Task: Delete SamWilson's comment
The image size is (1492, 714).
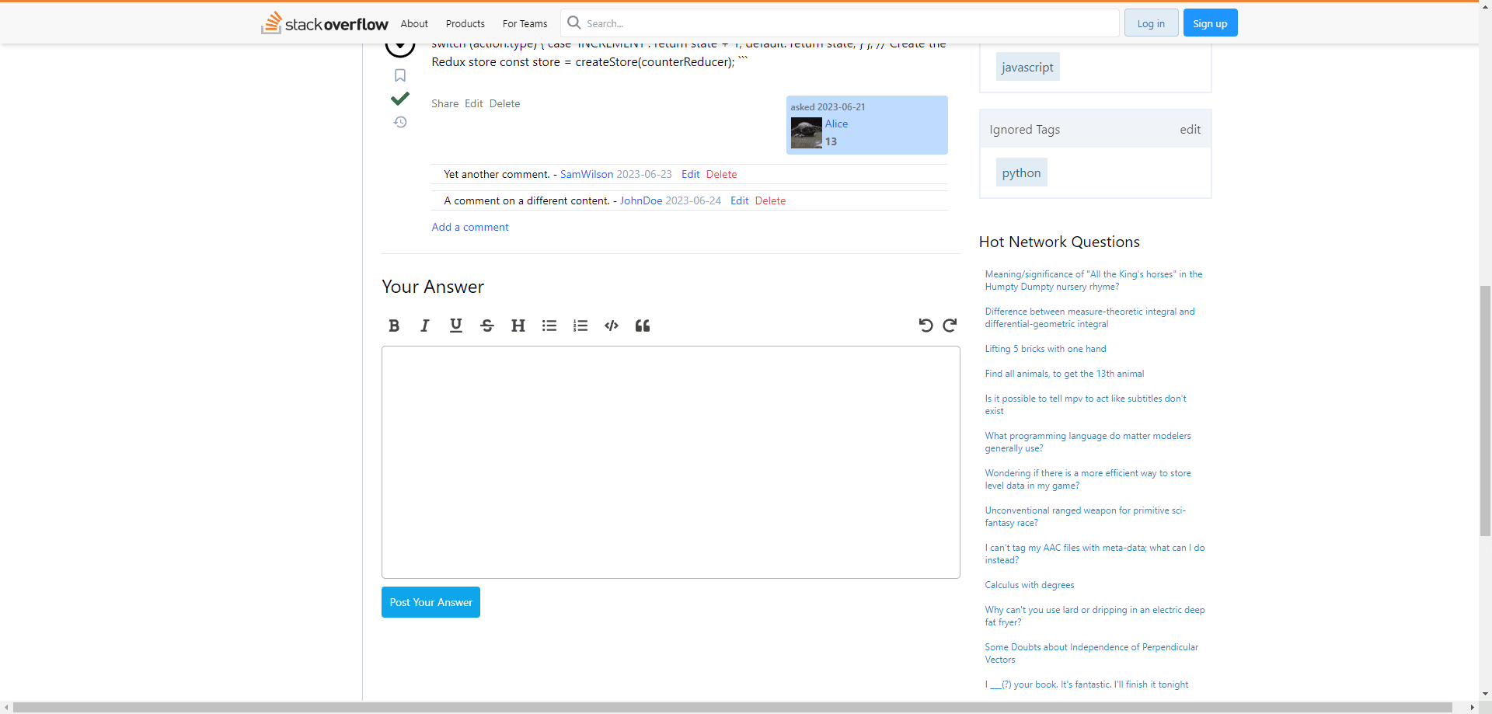Action: [x=721, y=174]
